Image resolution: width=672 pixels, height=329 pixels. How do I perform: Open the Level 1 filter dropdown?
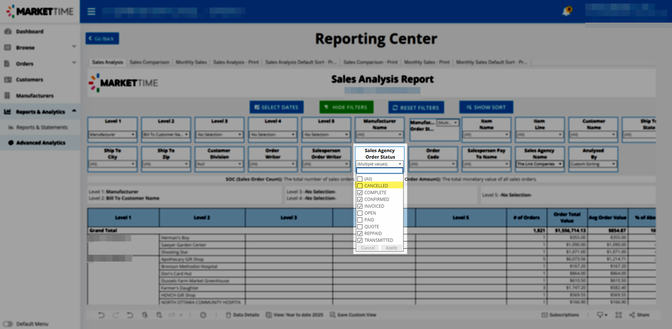click(112, 135)
